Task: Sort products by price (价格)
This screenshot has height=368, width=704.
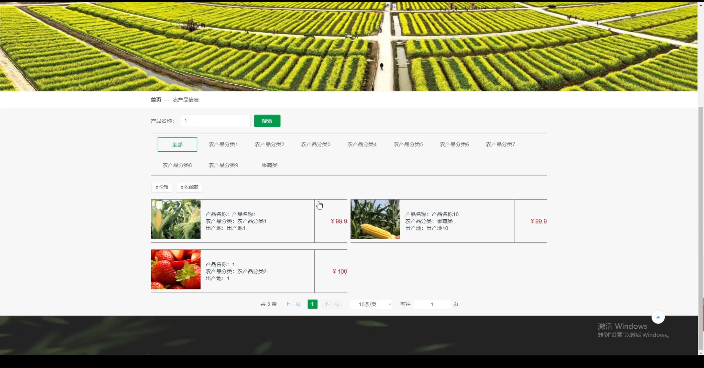Action: (x=161, y=187)
